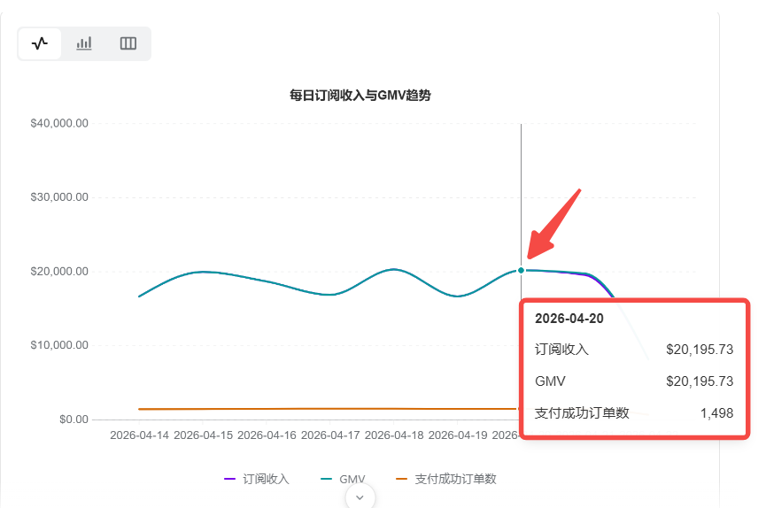Click the 2026-04-18 x-axis date label

[x=394, y=435]
